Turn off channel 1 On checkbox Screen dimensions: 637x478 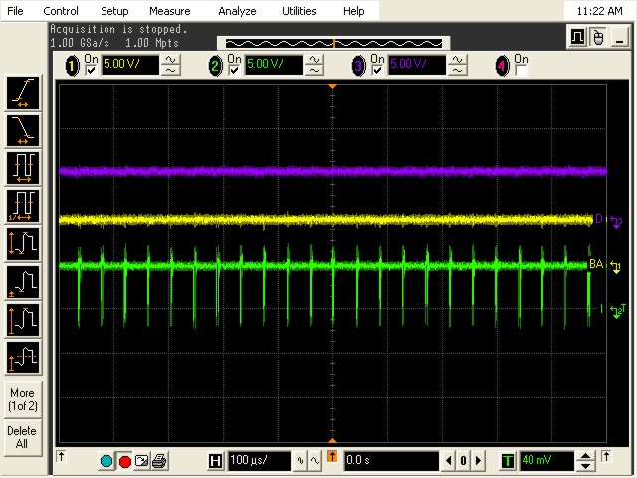[91, 71]
